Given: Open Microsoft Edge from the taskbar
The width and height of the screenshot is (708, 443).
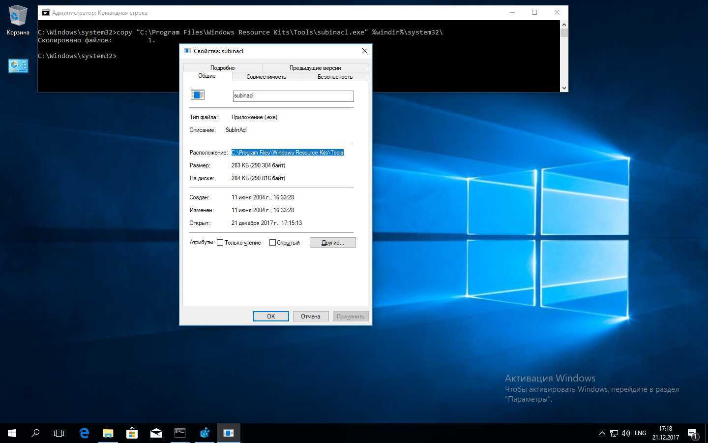Looking at the screenshot, I should point(84,433).
